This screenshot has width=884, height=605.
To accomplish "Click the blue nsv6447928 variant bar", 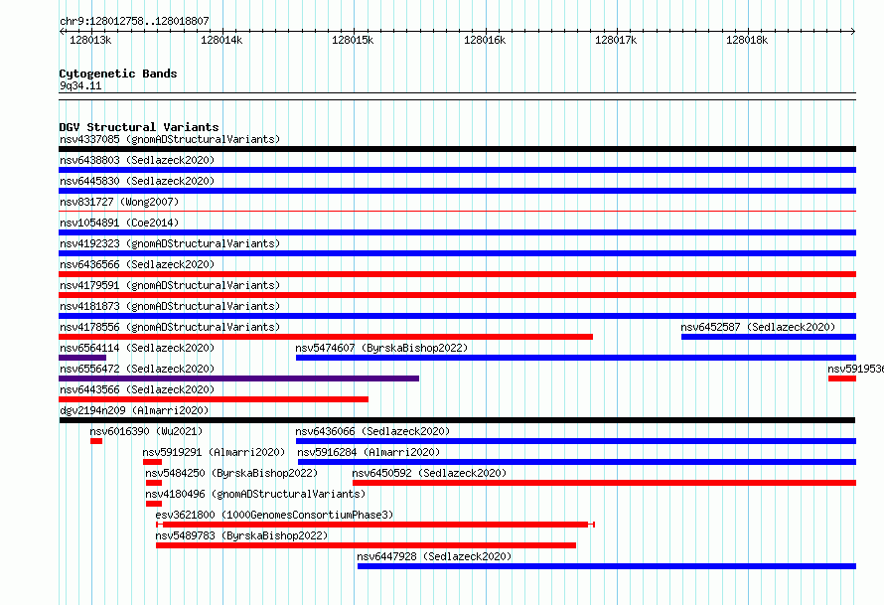I will coord(607,566).
